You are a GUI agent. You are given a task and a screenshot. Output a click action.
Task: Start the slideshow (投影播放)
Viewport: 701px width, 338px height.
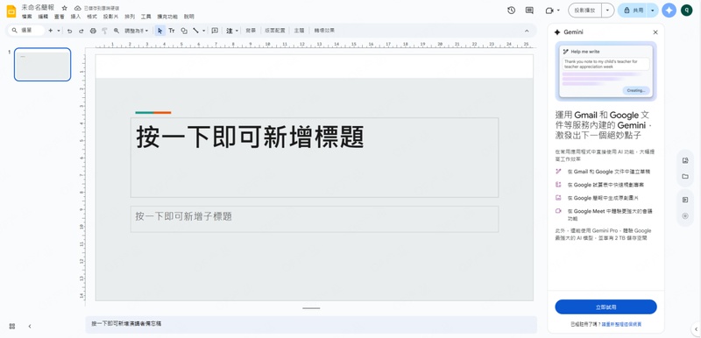pos(584,11)
